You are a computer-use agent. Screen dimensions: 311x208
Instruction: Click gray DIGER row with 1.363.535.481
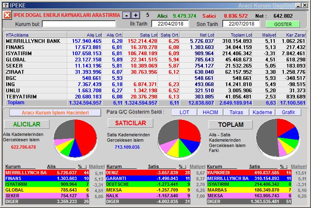click(x=249, y=202)
